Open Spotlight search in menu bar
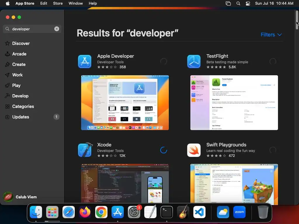 click(238, 3)
